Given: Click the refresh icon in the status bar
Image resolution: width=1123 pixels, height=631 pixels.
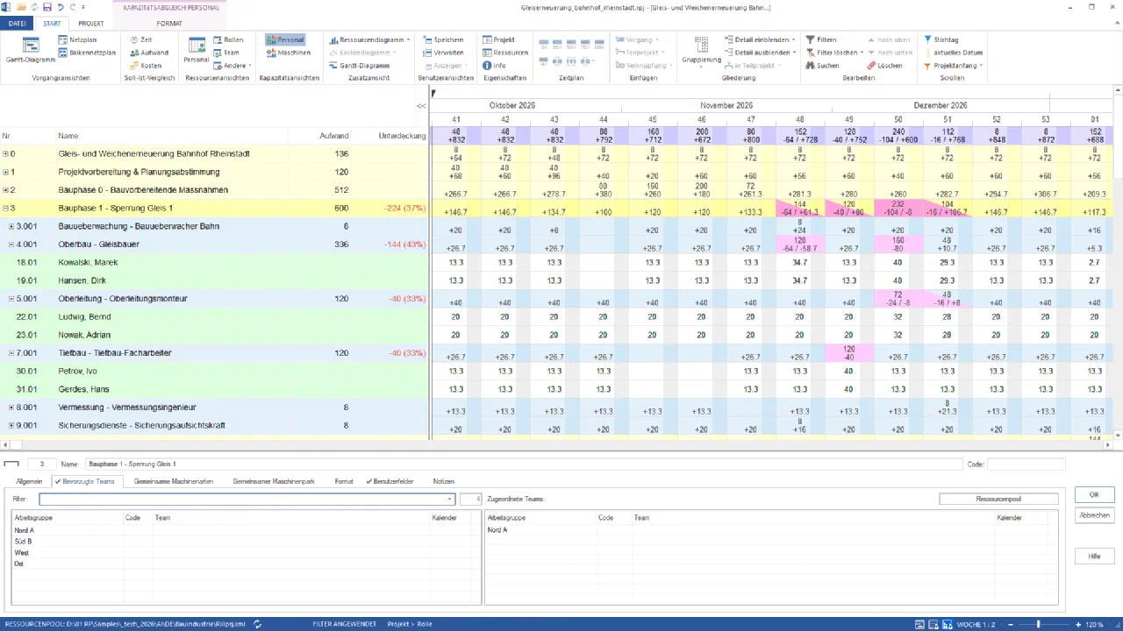Looking at the screenshot, I should click(x=257, y=624).
